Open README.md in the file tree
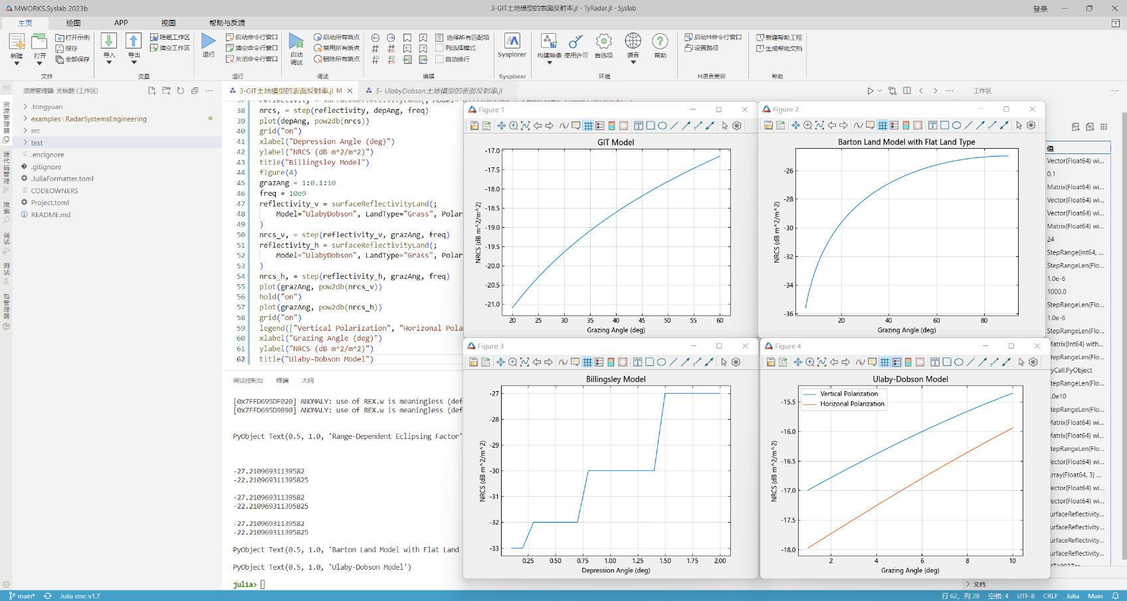The image size is (1127, 601). (x=51, y=215)
